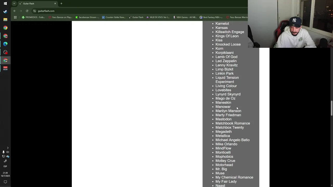Open the apps grid shortcut in bookmarks

[15, 17]
